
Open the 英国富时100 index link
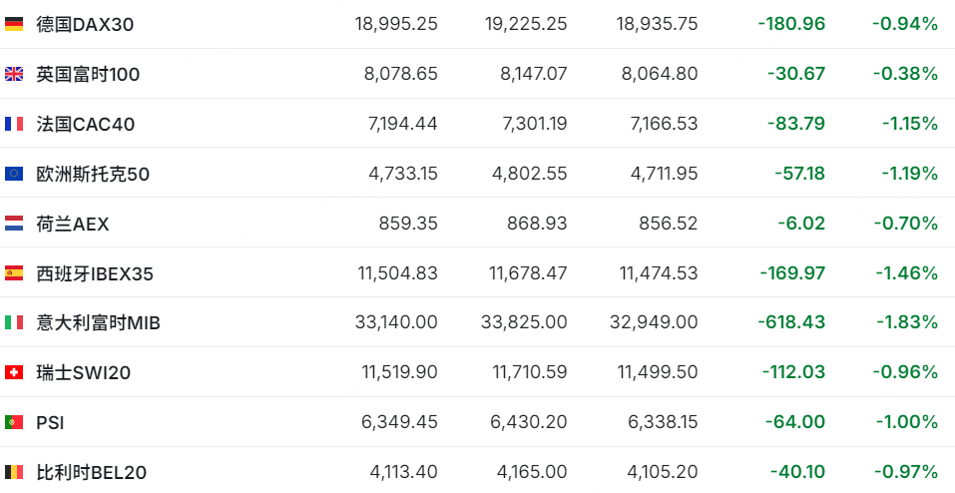(x=88, y=73)
